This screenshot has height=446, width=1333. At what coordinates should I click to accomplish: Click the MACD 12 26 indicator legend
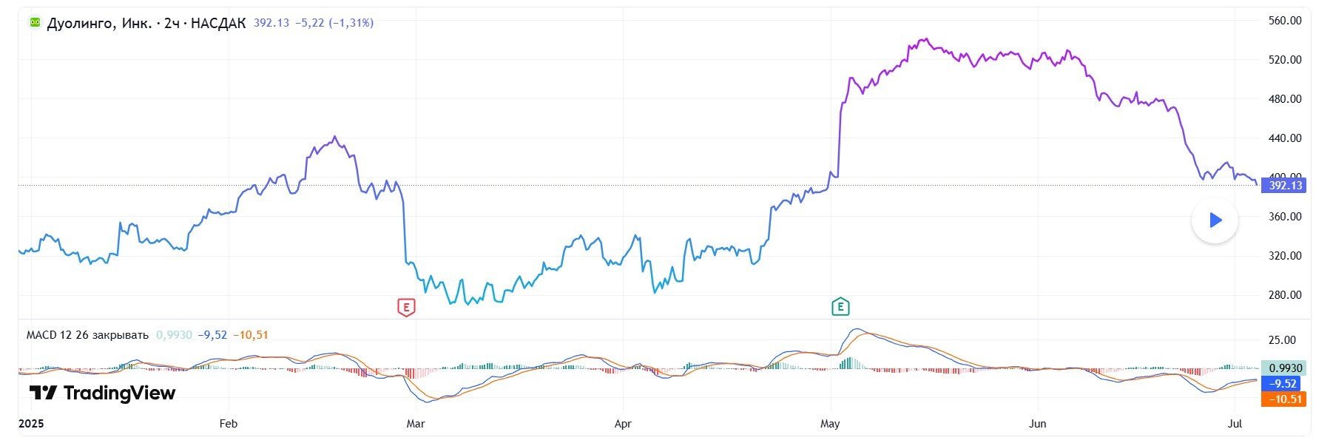(87, 335)
